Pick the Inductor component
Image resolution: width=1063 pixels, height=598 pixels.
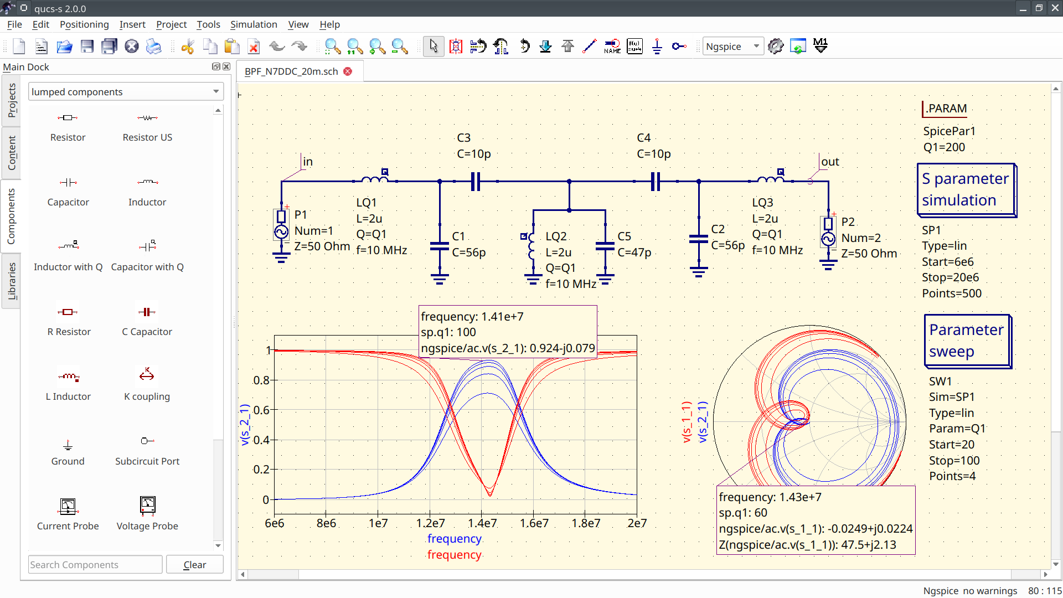tap(147, 192)
